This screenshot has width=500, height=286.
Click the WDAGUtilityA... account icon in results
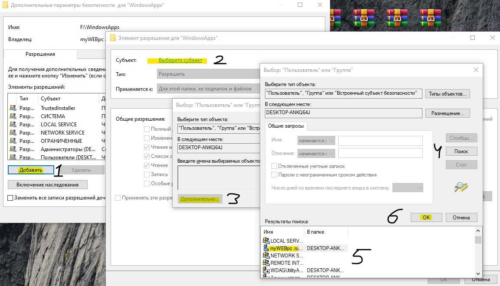[x=266, y=270]
